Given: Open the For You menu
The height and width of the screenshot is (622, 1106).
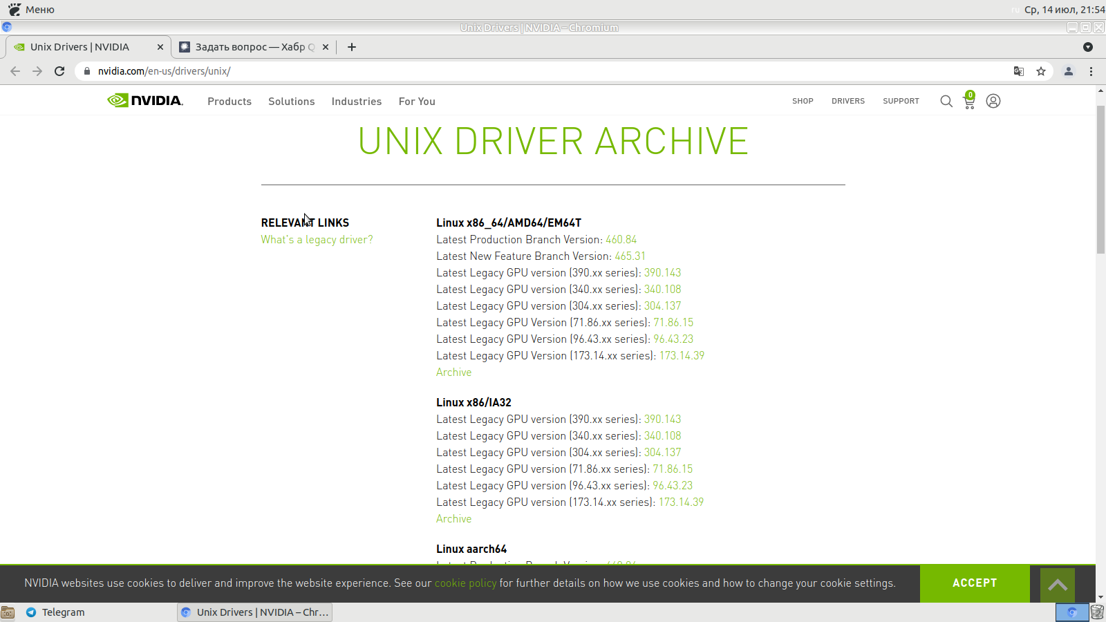Looking at the screenshot, I should coord(417,102).
